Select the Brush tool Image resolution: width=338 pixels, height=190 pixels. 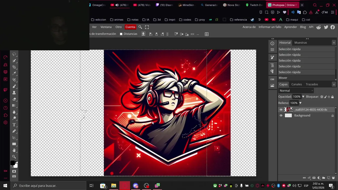(14, 86)
